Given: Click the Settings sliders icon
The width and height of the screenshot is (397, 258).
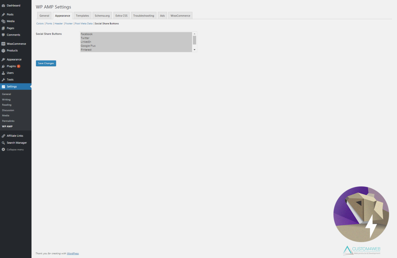Looking at the screenshot, I should (x=3, y=86).
